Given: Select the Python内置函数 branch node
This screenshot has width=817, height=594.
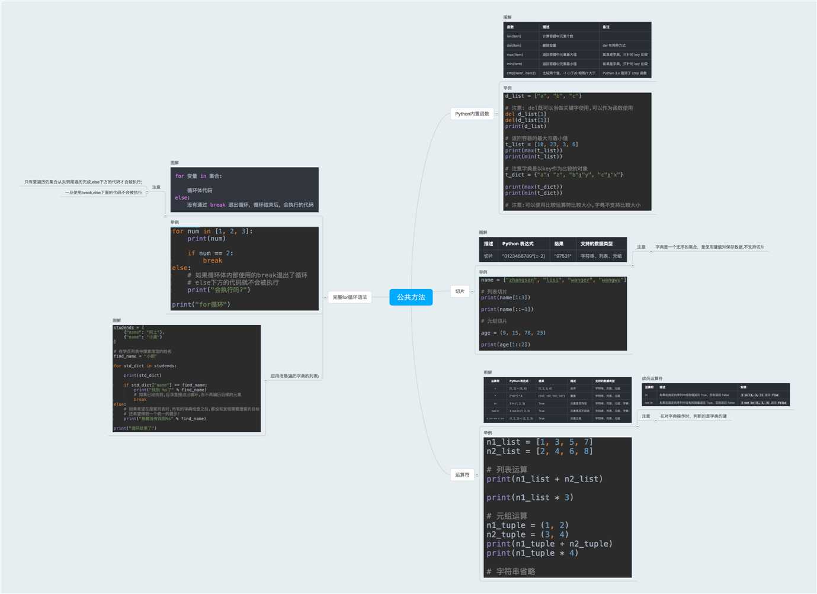Looking at the screenshot, I should 472,114.
